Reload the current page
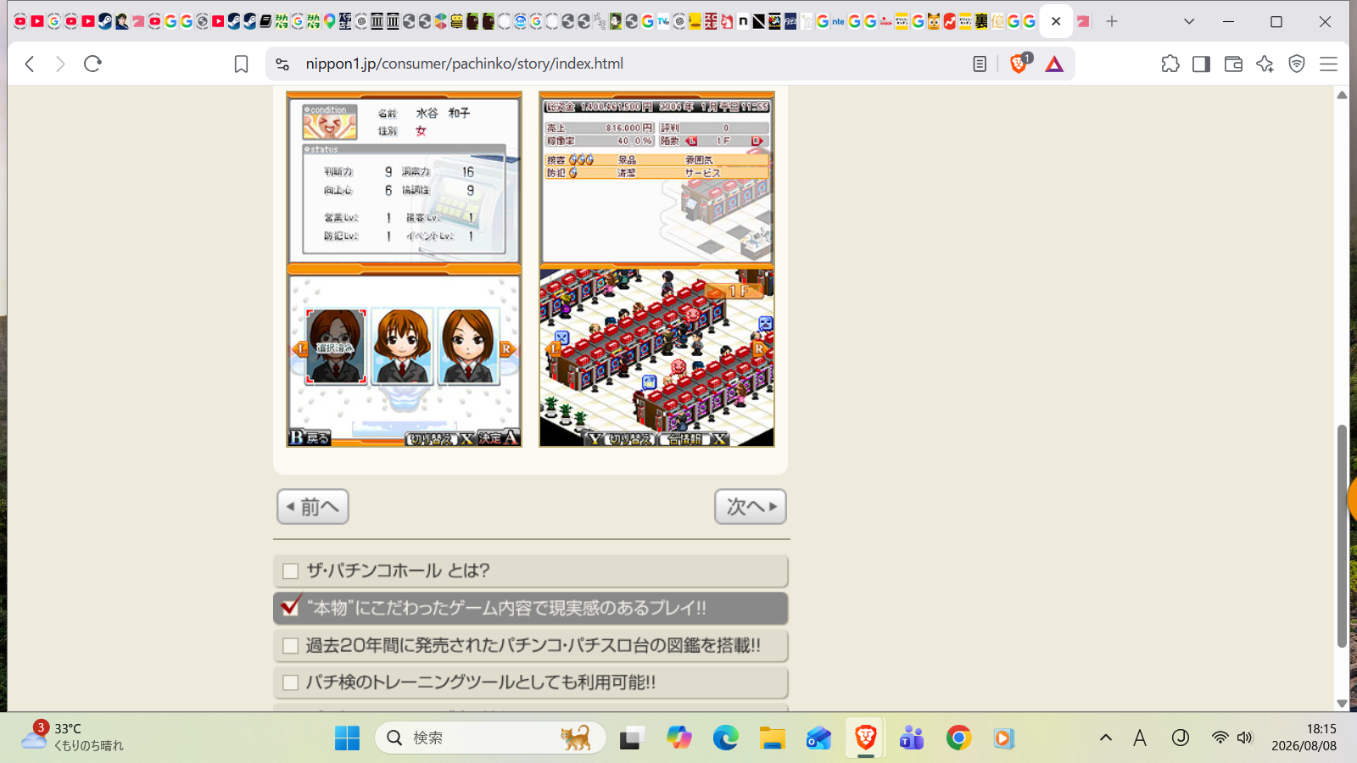Viewport: 1357px width, 763px height. pyautogui.click(x=92, y=64)
